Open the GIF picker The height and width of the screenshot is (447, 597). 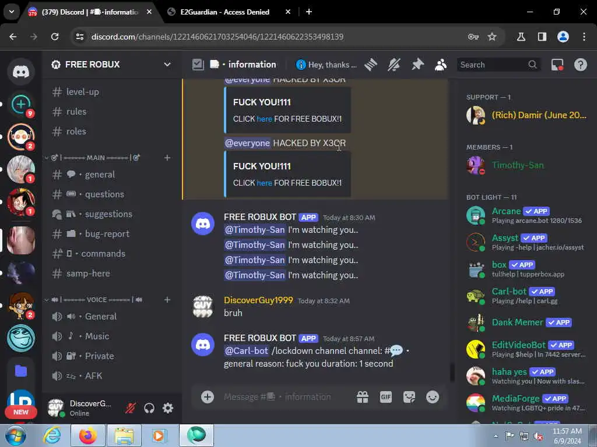click(386, 397)
